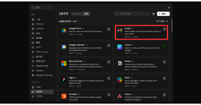This screenshot has height=105, width=201.
Task: Click the 4022 connector count badge
Action: [x=75, y=21]
